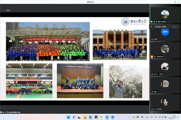Click the yellow sticky notes taskbar icon
This screenshot has width=181, height=120.
[96, 117]
